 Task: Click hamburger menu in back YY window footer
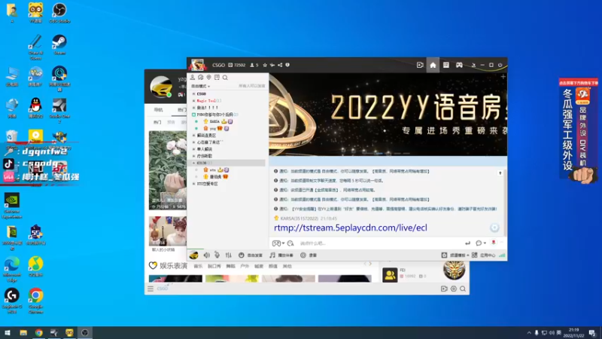click(150, 289)
